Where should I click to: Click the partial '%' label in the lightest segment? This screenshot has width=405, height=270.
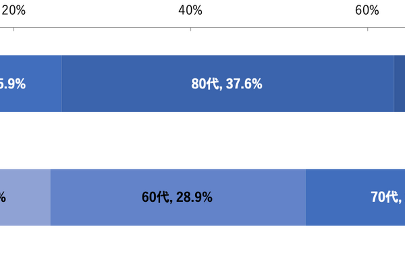click(x=3, y=197)
